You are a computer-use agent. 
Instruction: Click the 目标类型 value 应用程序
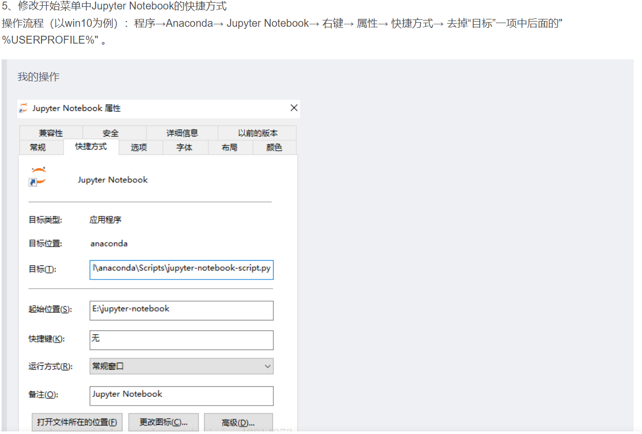(106, 220)
